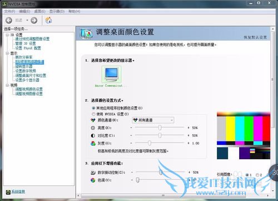Click the Forward arrow button
This screenshot has width=278, height=201.
(34, 20)
